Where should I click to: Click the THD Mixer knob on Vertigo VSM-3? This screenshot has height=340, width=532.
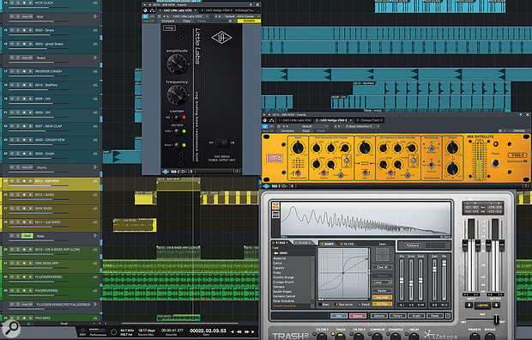pyautogui.click(x=365, y=148)
